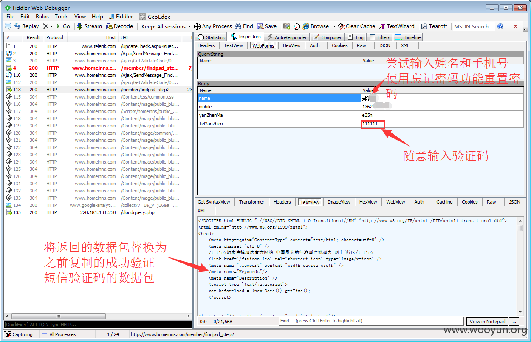The image size is (531, 342).
Task: Click the blue help question mark icon
Action: (x=500, y=26)
